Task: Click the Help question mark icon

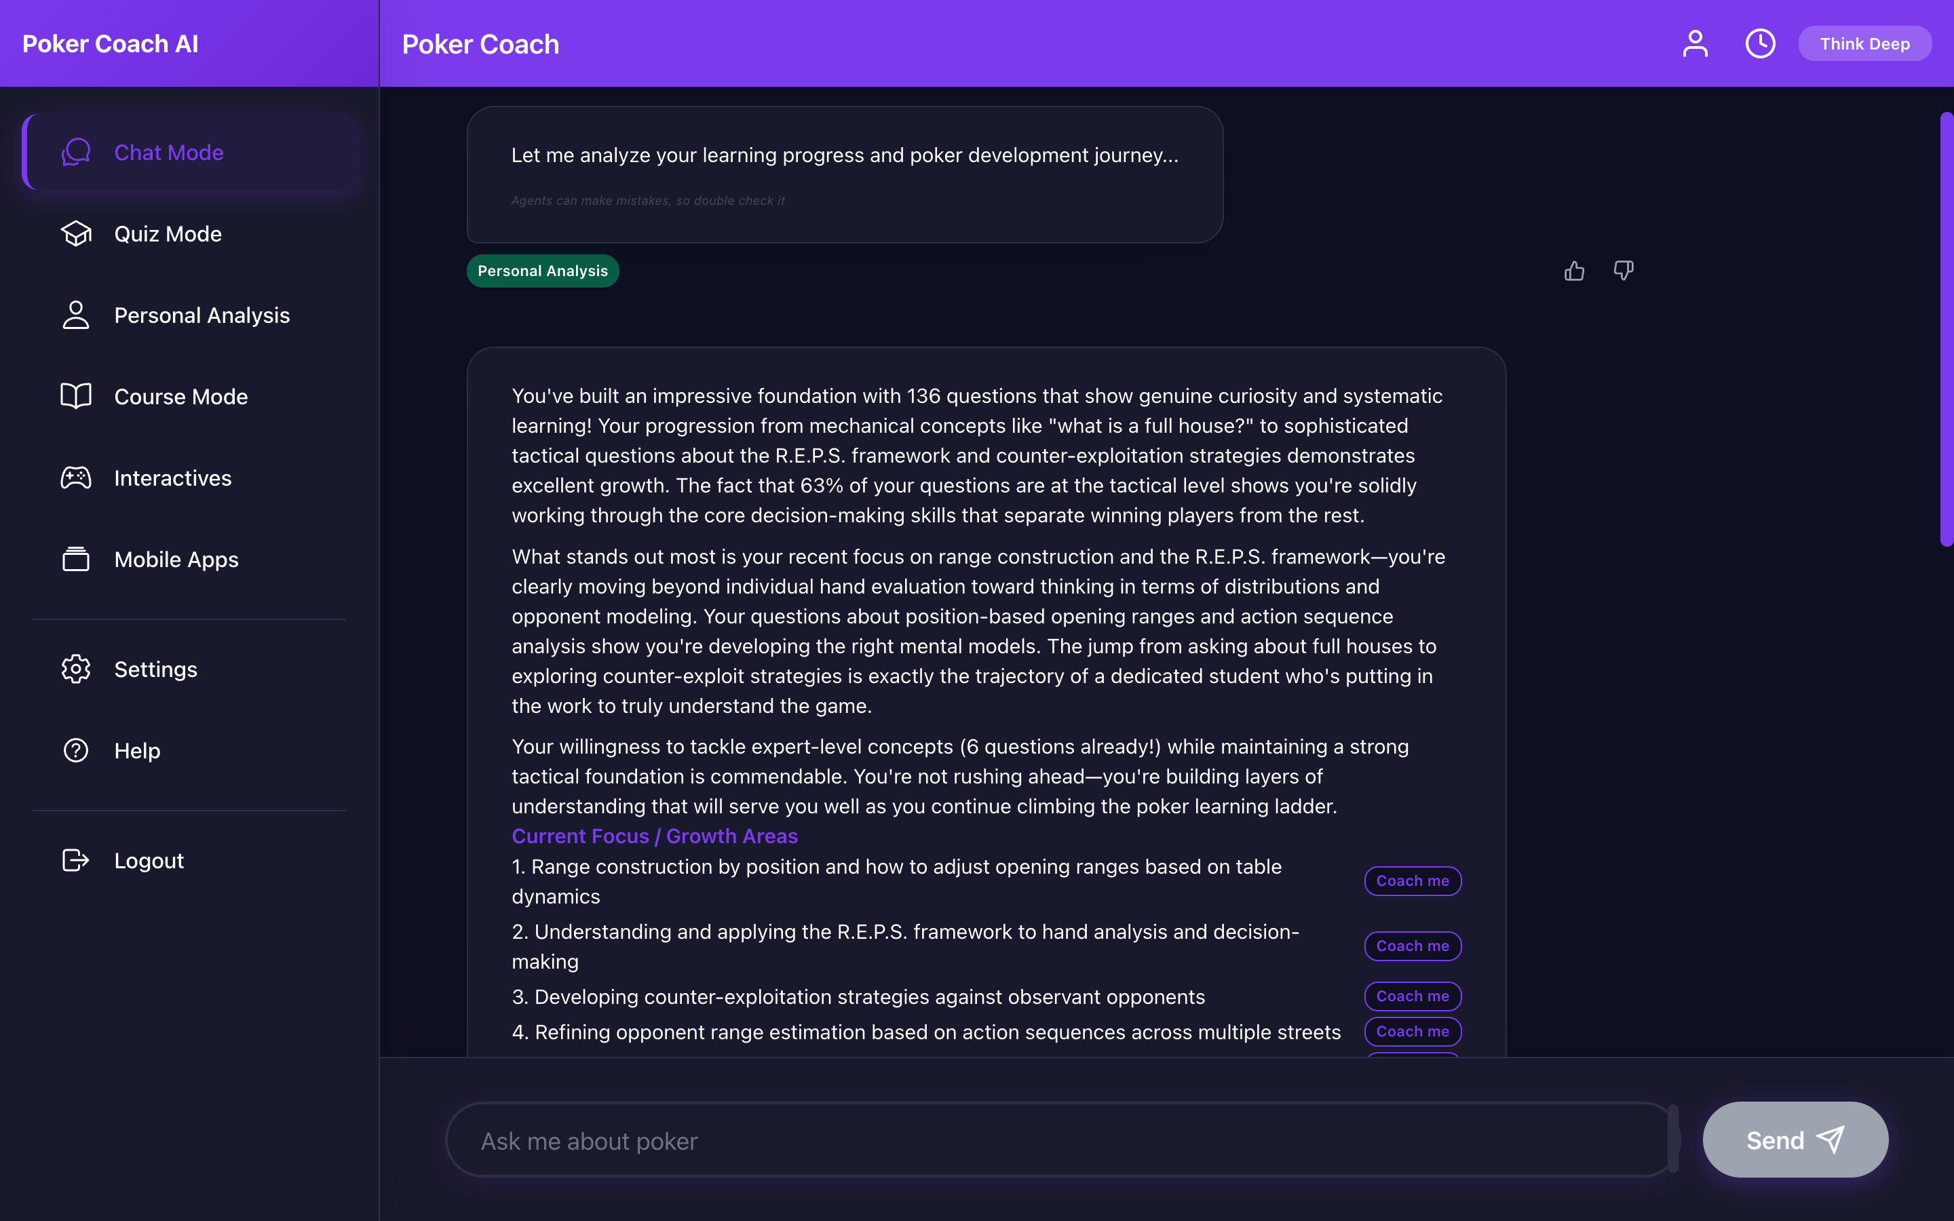Action: pyautogui.click(x=76, y=750)
